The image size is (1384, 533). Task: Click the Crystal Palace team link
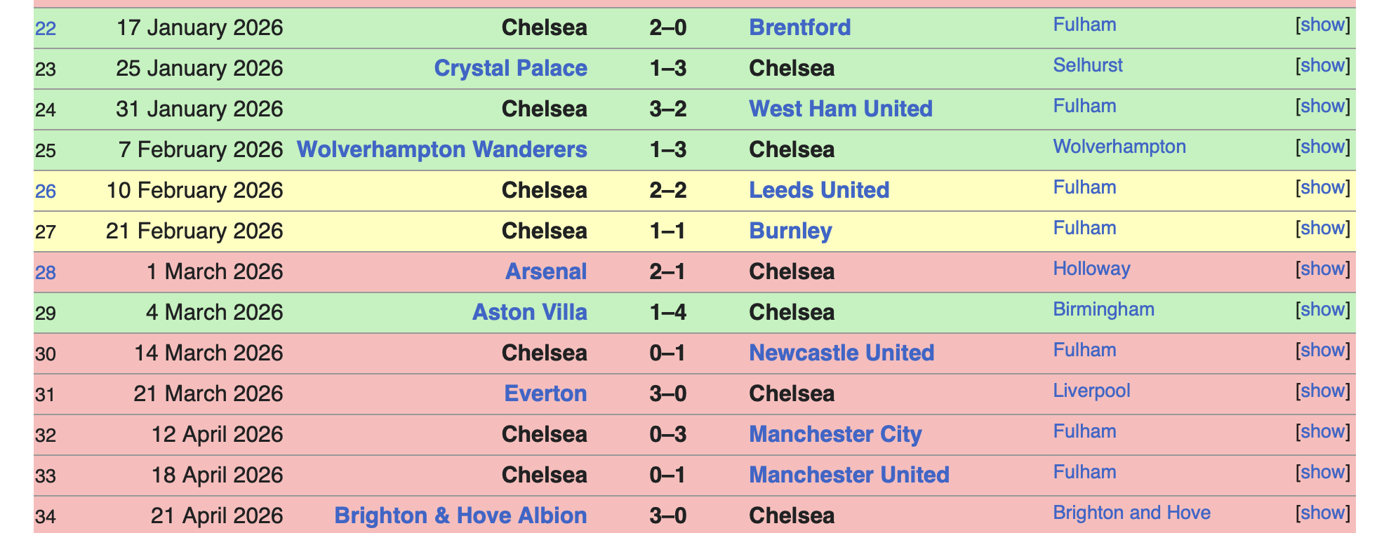pyautogui.click(x=510, y=68)
